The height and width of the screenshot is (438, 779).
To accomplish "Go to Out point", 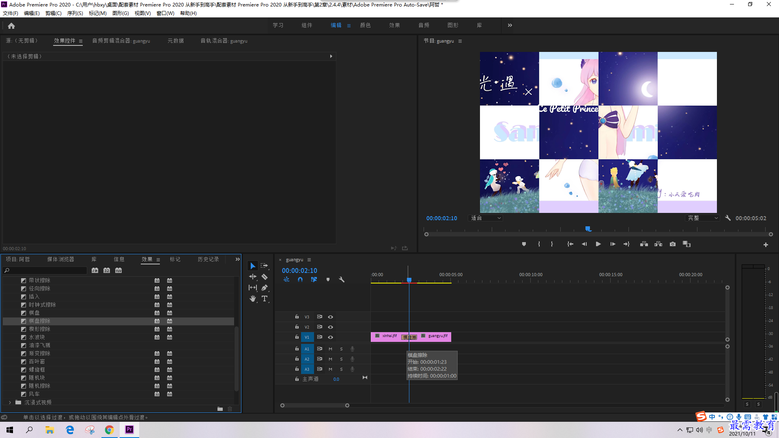I will [626, 244].
